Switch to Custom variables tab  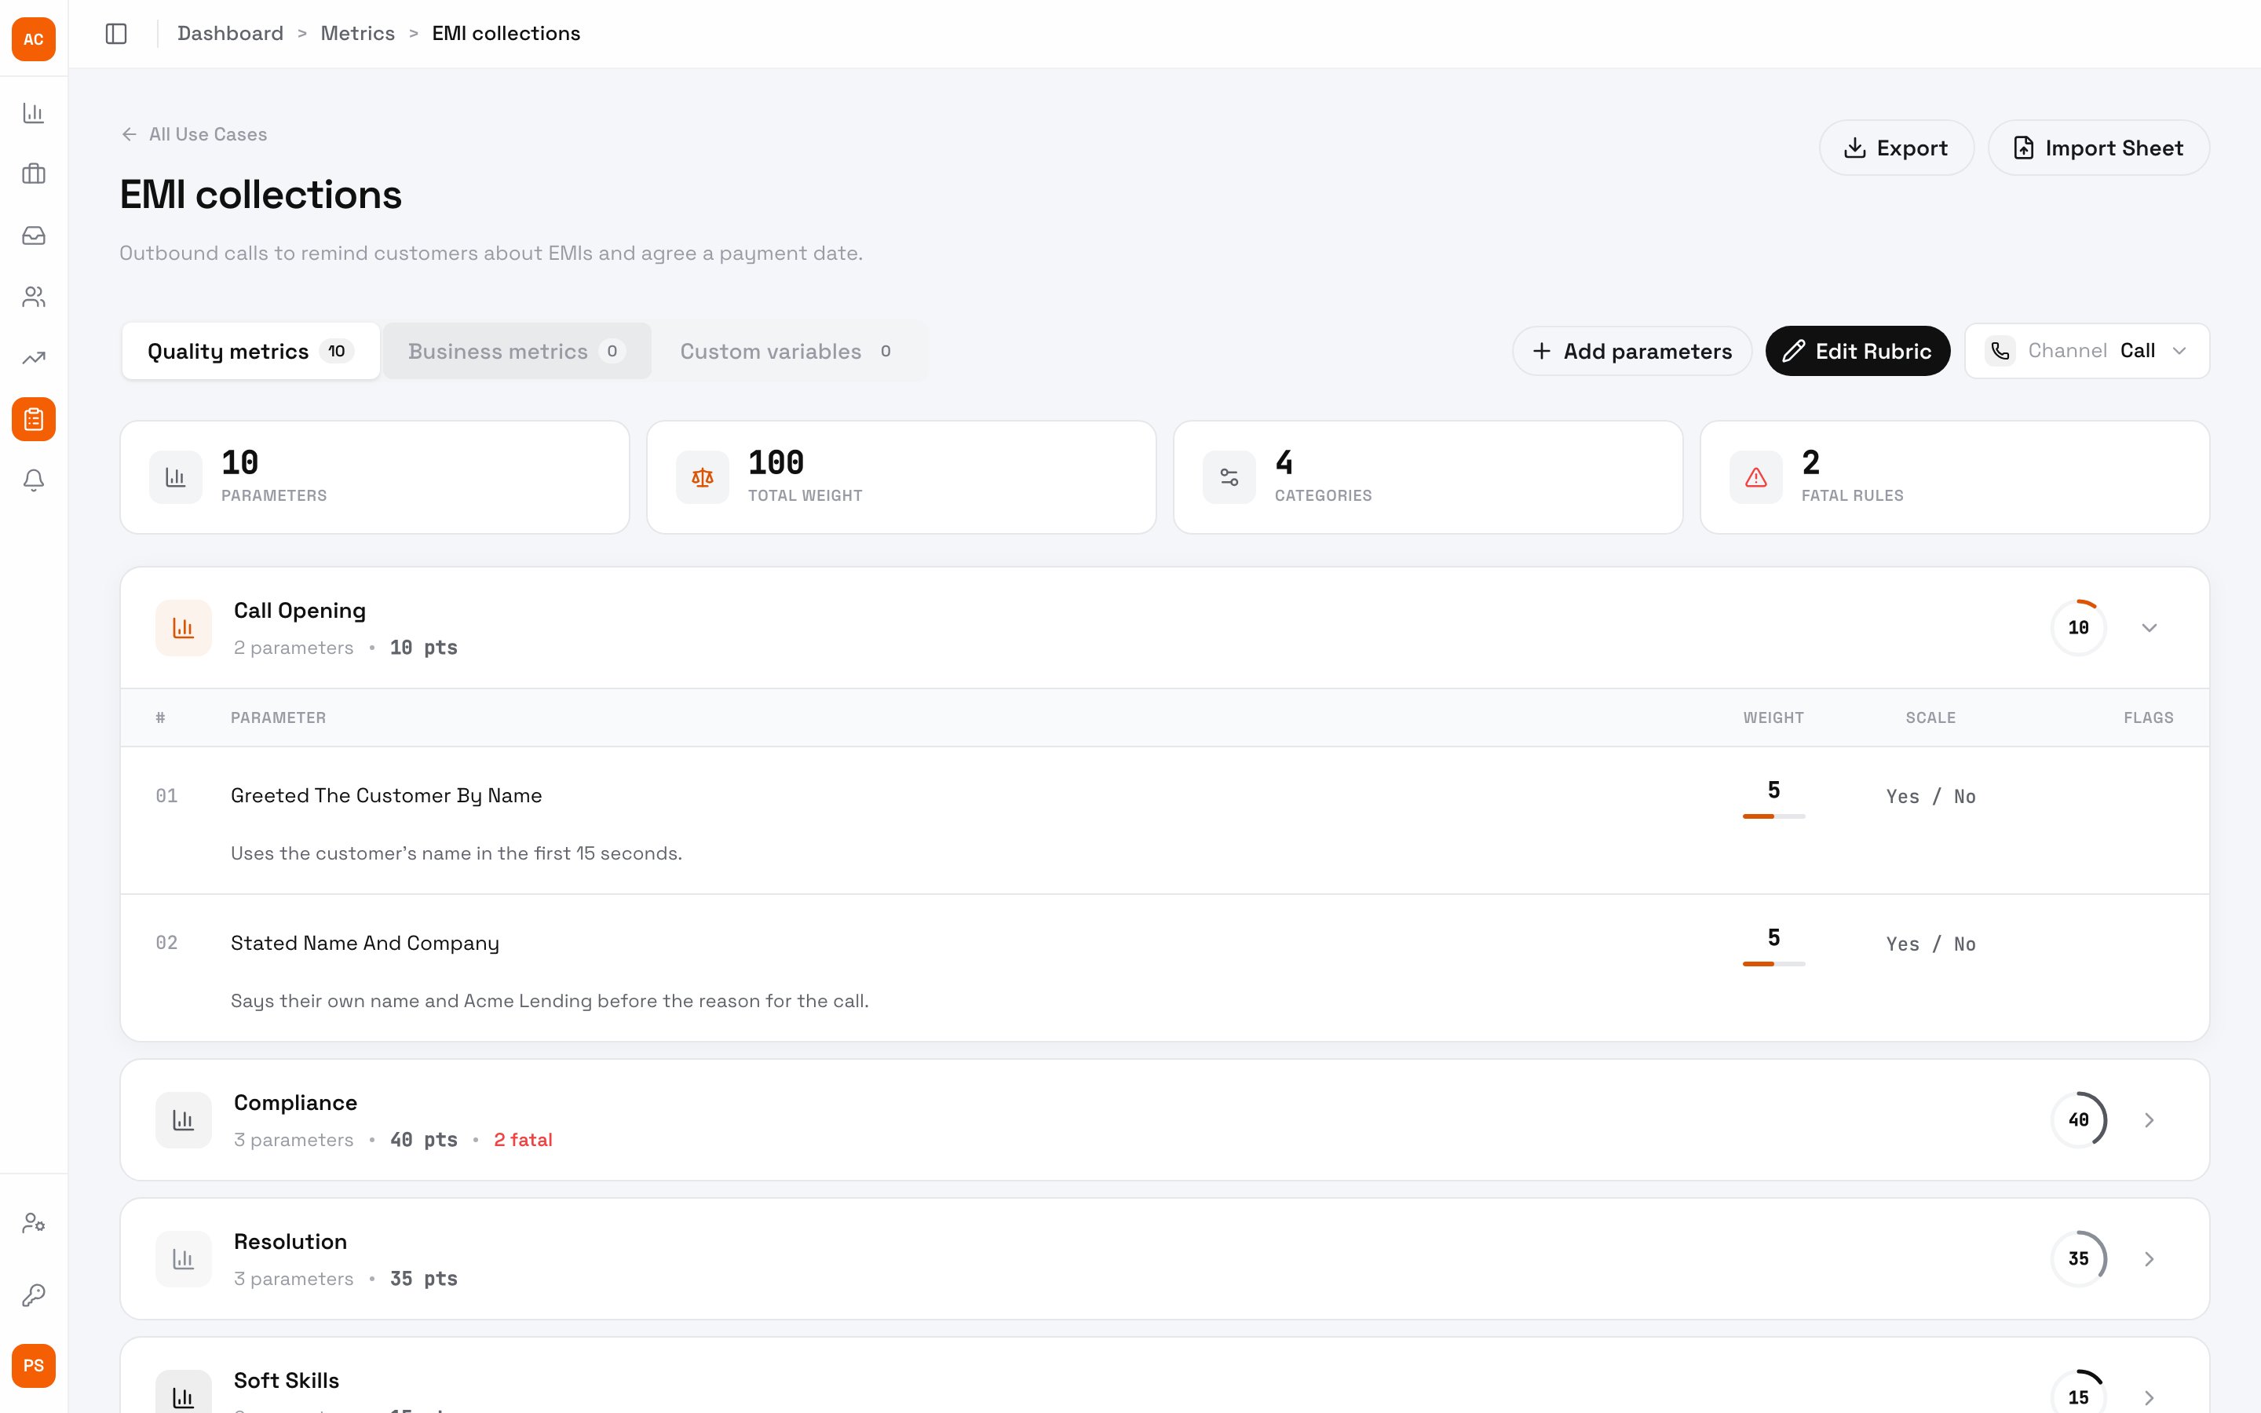786,352
